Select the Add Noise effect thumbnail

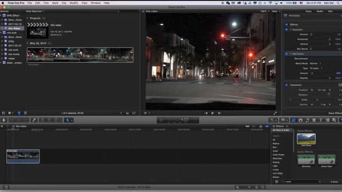(306, 139)
